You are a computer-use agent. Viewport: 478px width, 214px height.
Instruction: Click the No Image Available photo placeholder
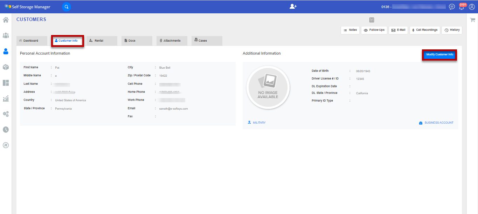pos(268,88)
